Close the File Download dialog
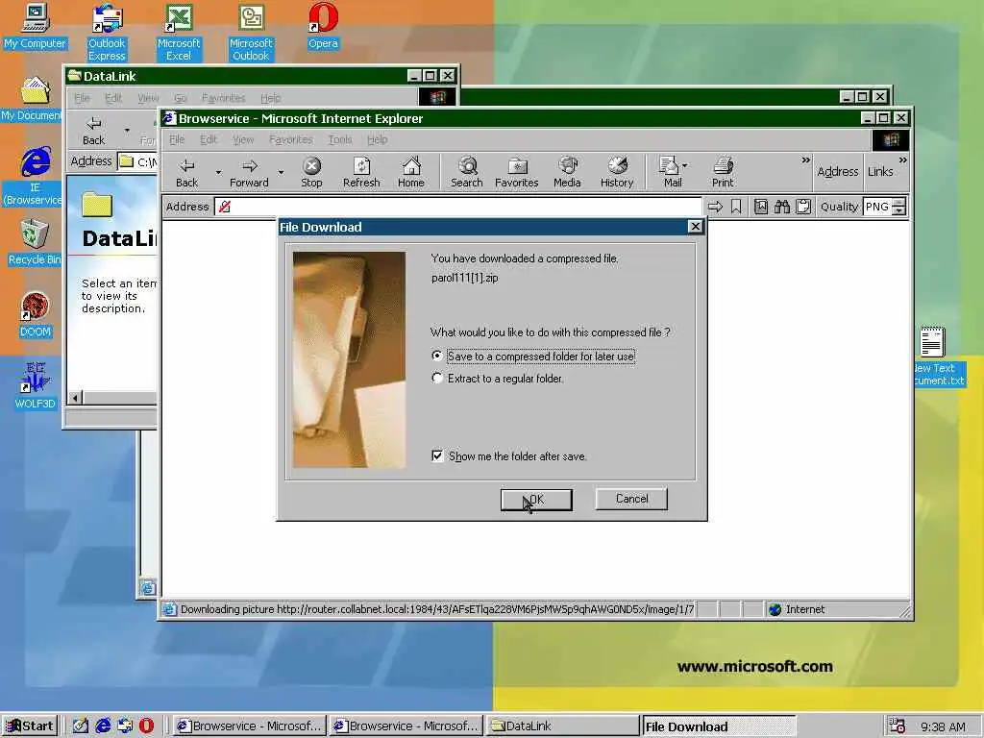Screen dimensions: 984x738 click(695, 227)
